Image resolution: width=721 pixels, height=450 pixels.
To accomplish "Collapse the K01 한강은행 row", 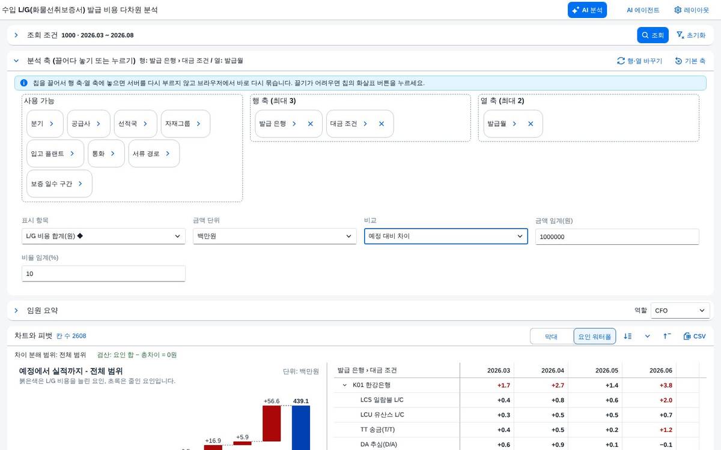I will coord(344,385).
